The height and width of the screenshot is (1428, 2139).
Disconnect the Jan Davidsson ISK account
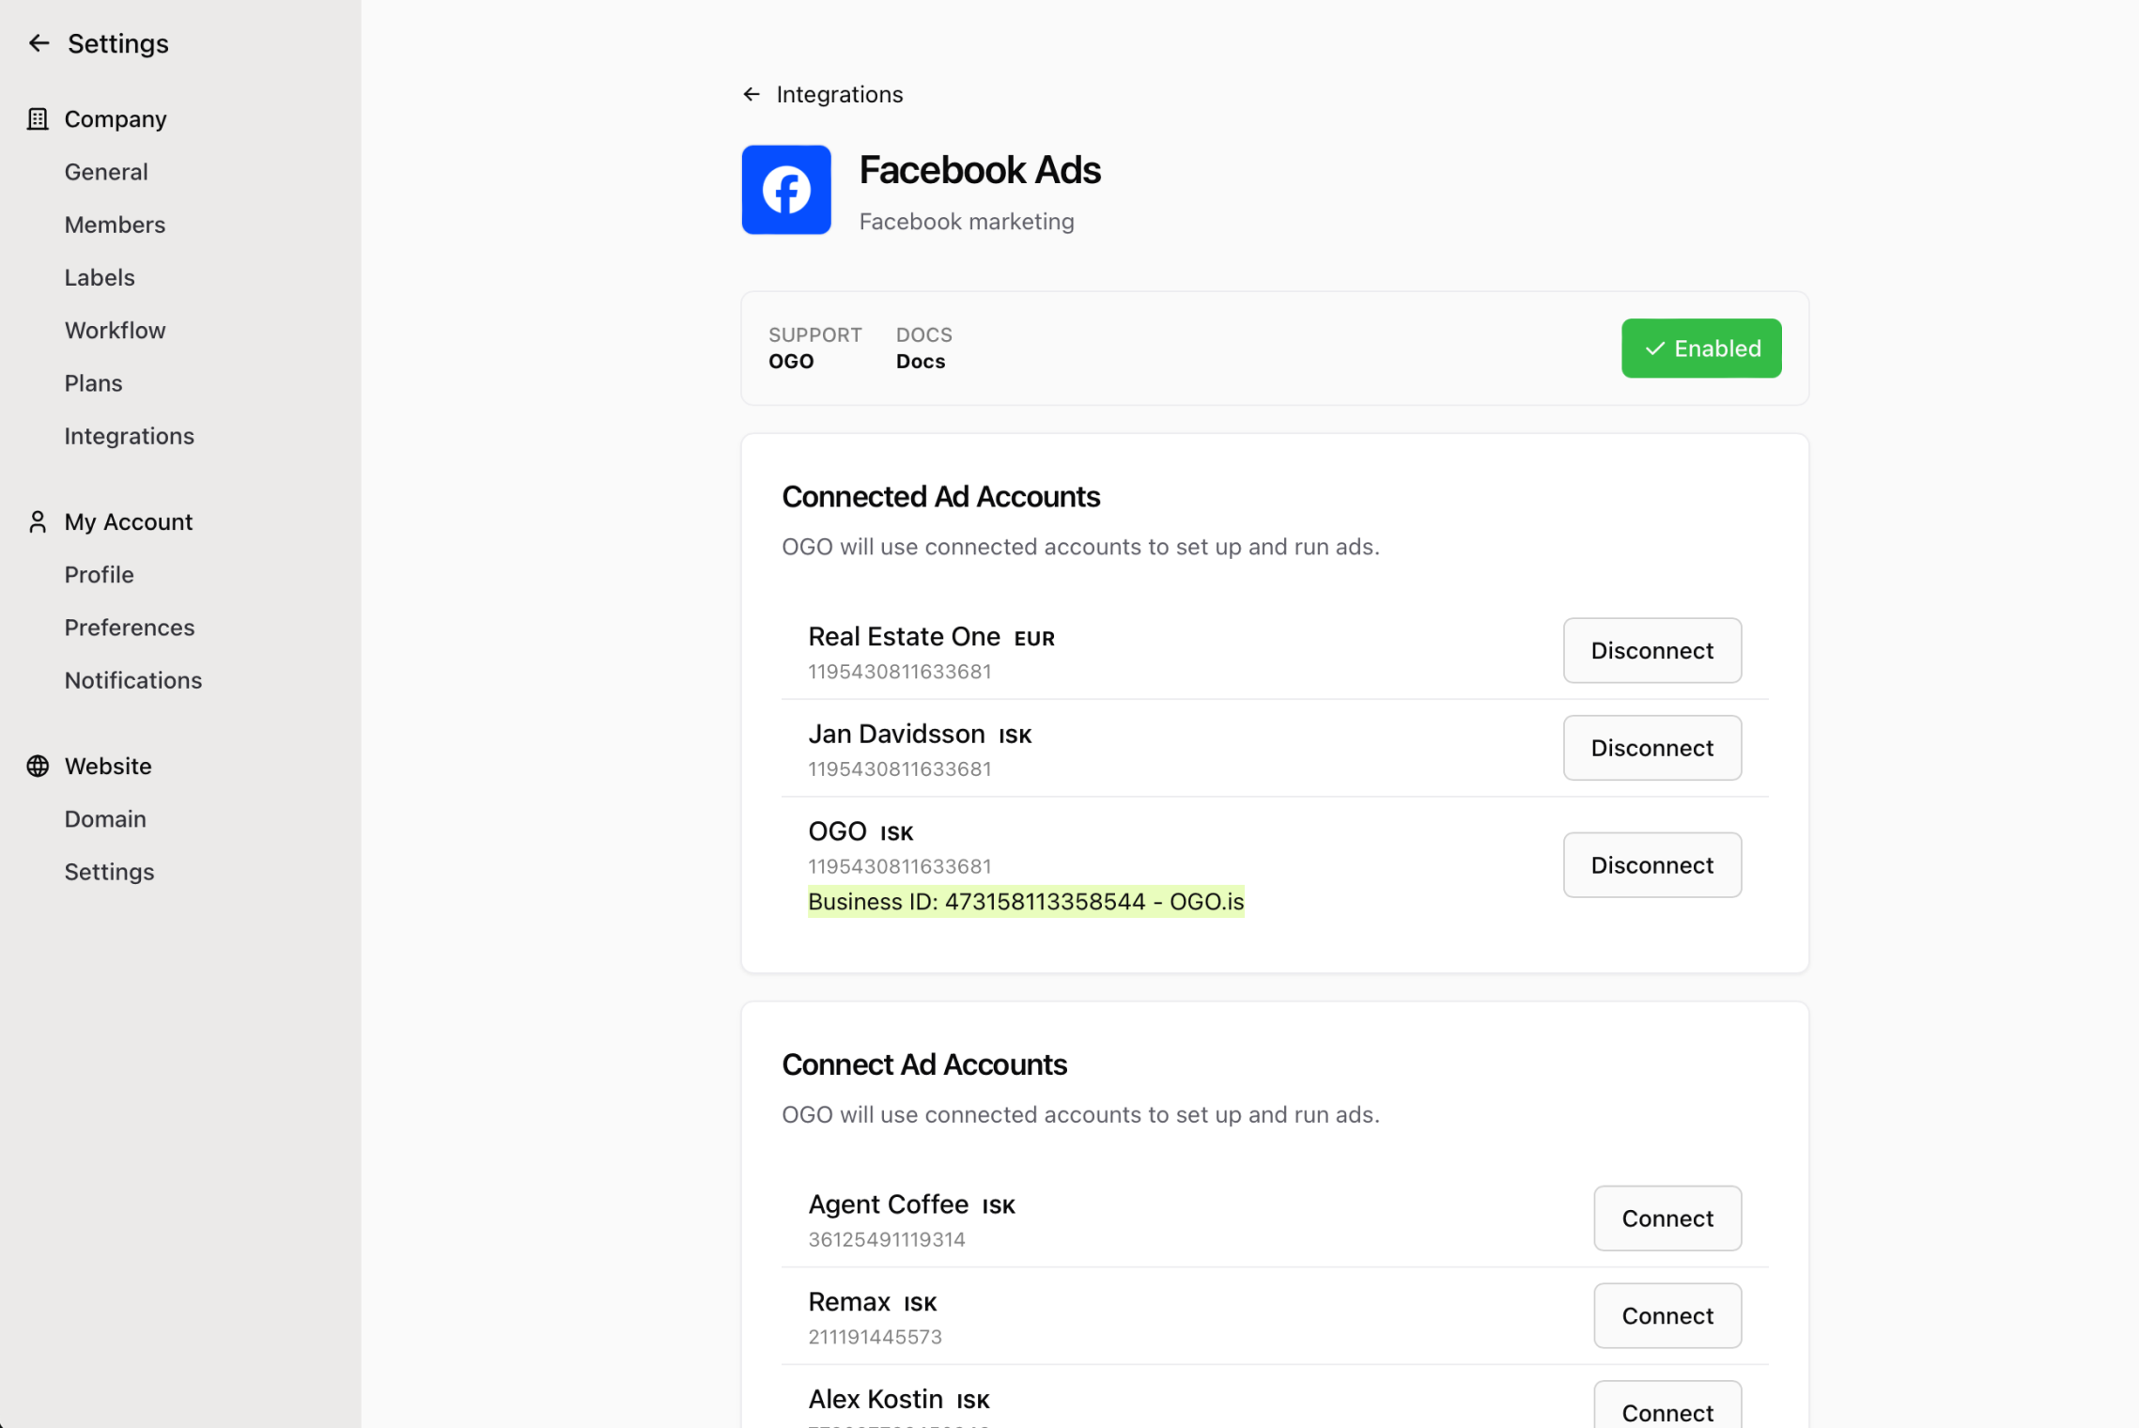tap(1651, 748)
